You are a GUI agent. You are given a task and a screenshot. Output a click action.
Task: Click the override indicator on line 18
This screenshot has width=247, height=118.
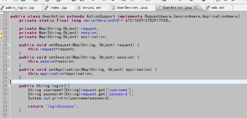click(x=1, y=45)
